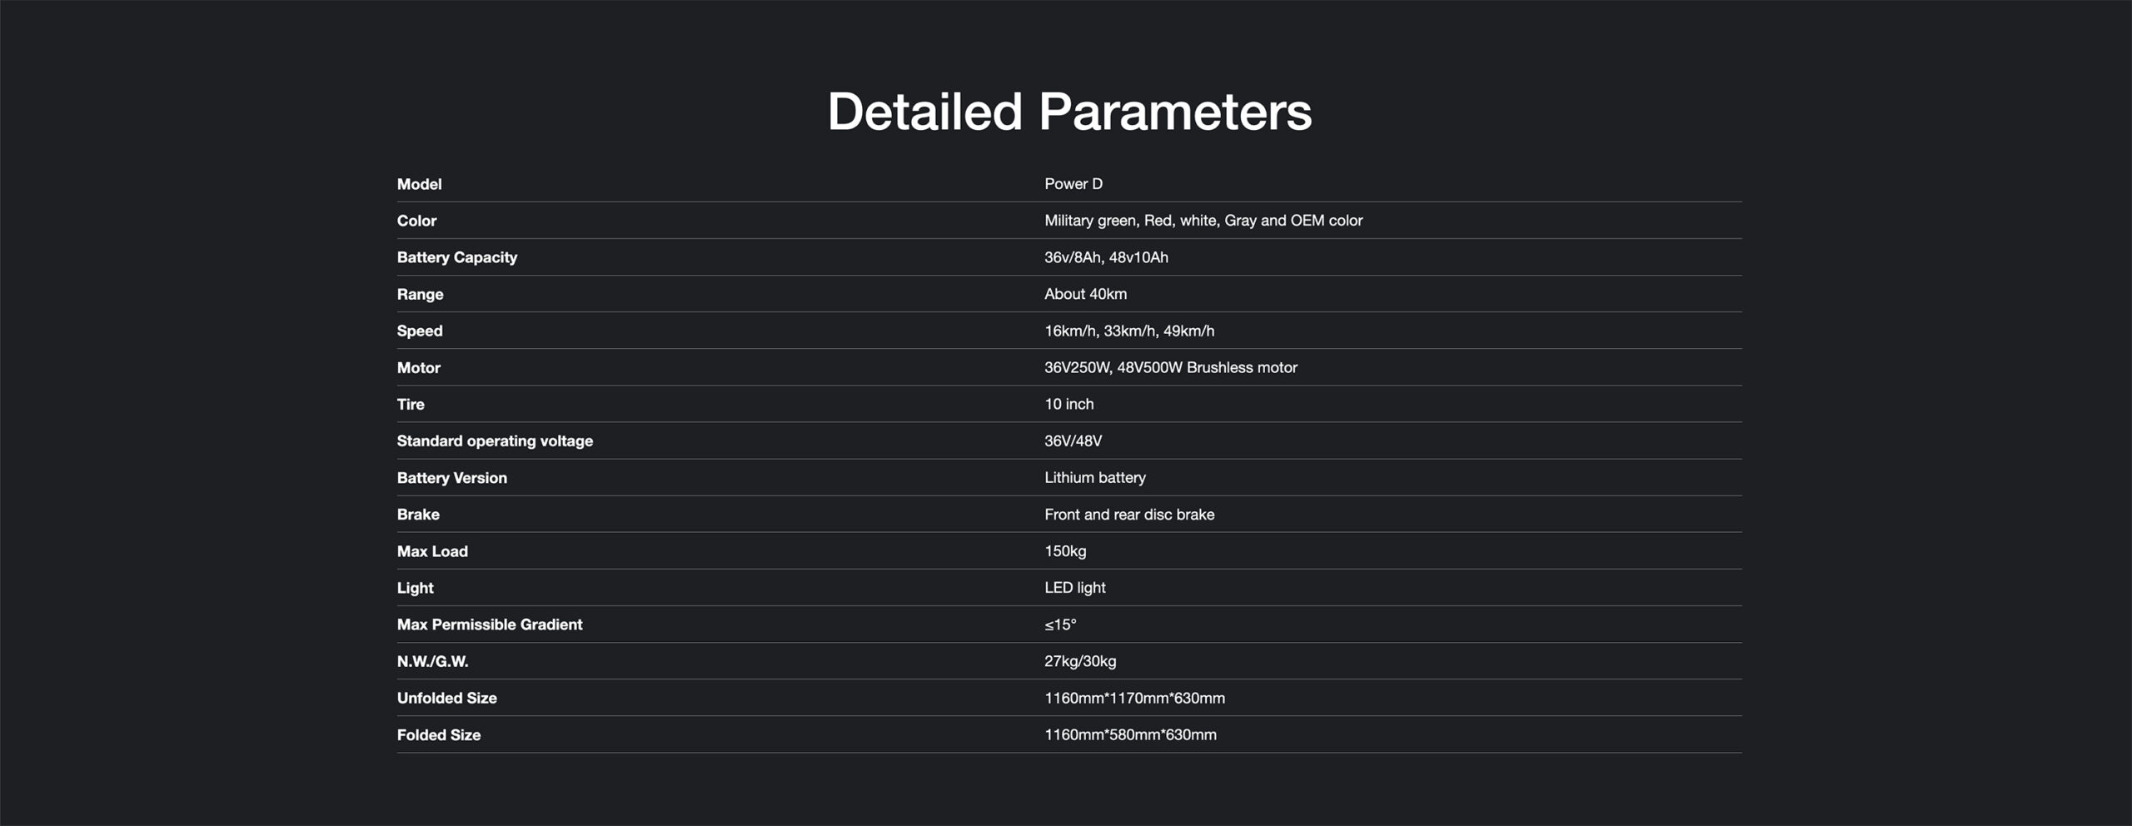The height and width of the screenshot is (826, 2132).
Task: Click the Max Load label
Action: tap(432, 551)
